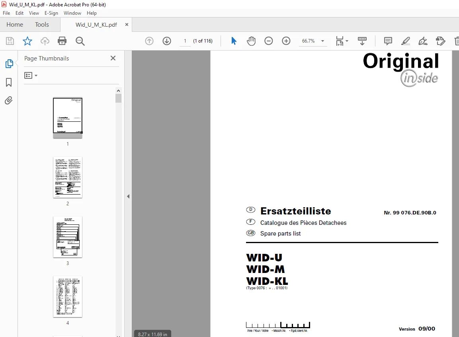Image resolution: width=459 pixels, height=337 pixels.
Task: Enable the scrolling mode keyboard icon
Action: click(362, 41)
